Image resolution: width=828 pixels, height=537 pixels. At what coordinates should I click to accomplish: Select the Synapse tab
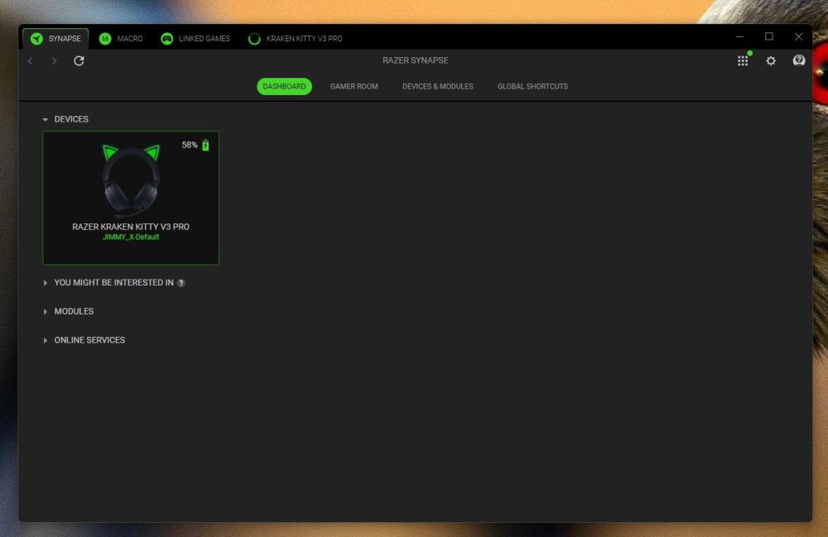[x=55, y=39]
